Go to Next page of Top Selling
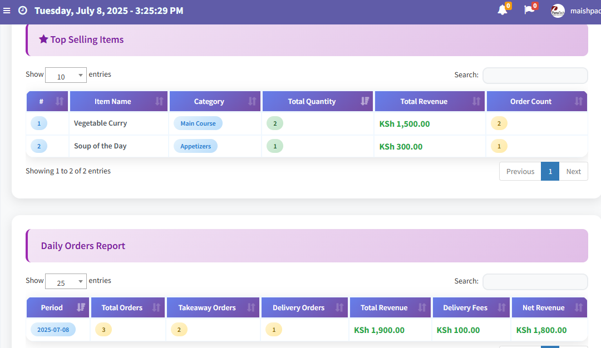 (x=573, y=171)
